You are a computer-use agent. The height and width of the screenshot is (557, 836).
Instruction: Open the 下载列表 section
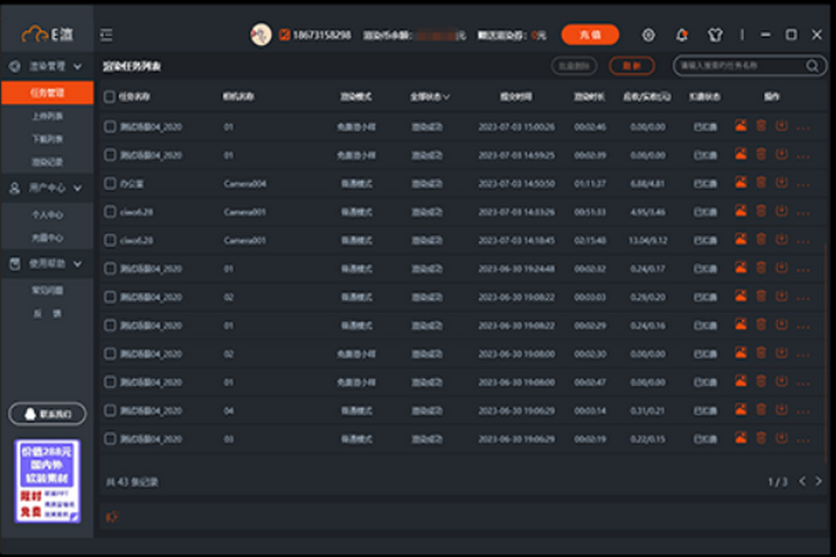[x=48, y=139]
